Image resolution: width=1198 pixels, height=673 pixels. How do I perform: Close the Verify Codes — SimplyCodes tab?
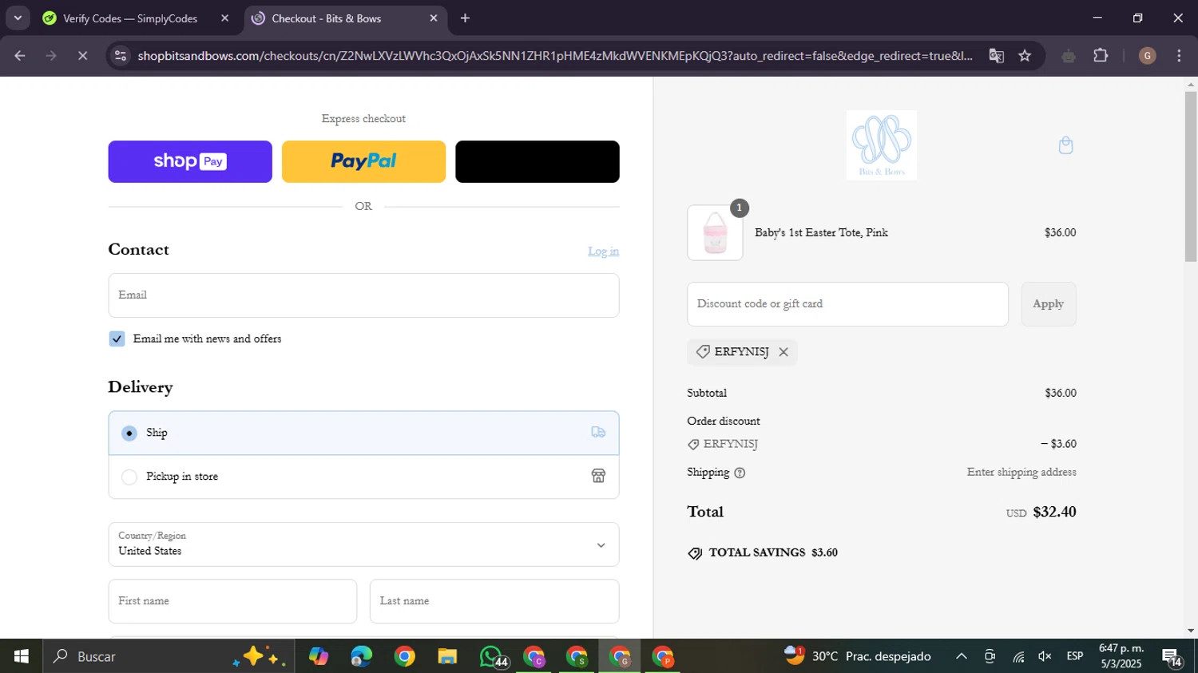[x=224, y=18]
